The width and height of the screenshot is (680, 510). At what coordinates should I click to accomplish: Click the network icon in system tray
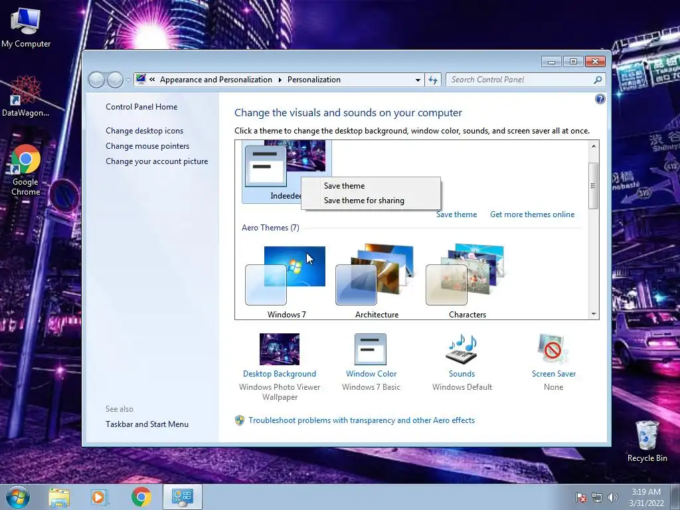pyautogui.click(x=597, y=497)
